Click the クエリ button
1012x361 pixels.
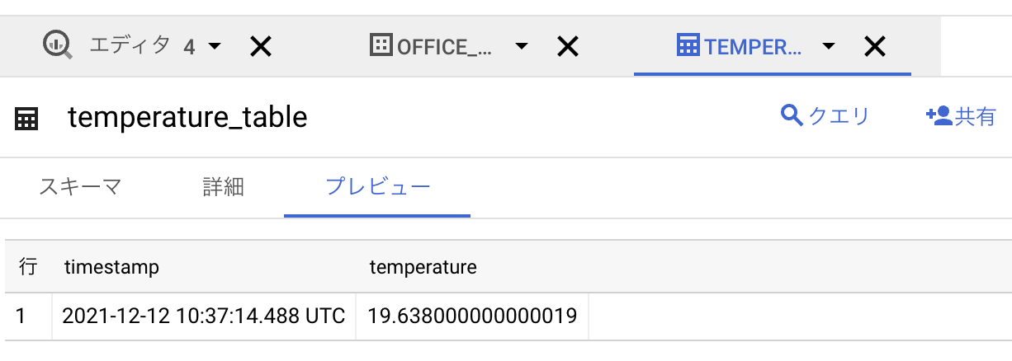[825, 117]
